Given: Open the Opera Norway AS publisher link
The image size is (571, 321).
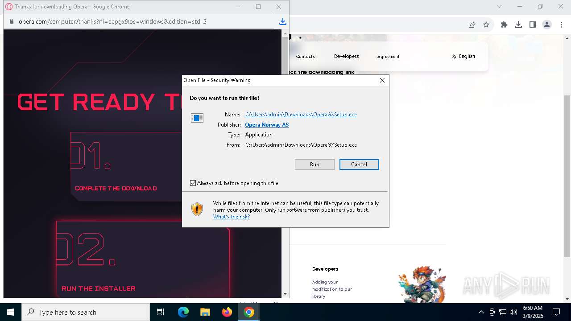Looking at the screenshot, I should [x=267, y=125].
